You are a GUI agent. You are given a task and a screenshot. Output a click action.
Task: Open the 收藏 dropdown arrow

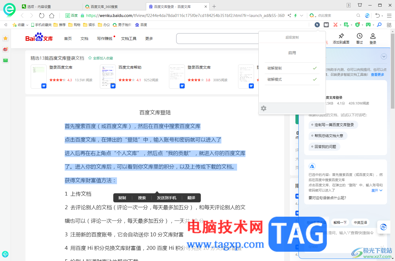[x=27, y=25]
